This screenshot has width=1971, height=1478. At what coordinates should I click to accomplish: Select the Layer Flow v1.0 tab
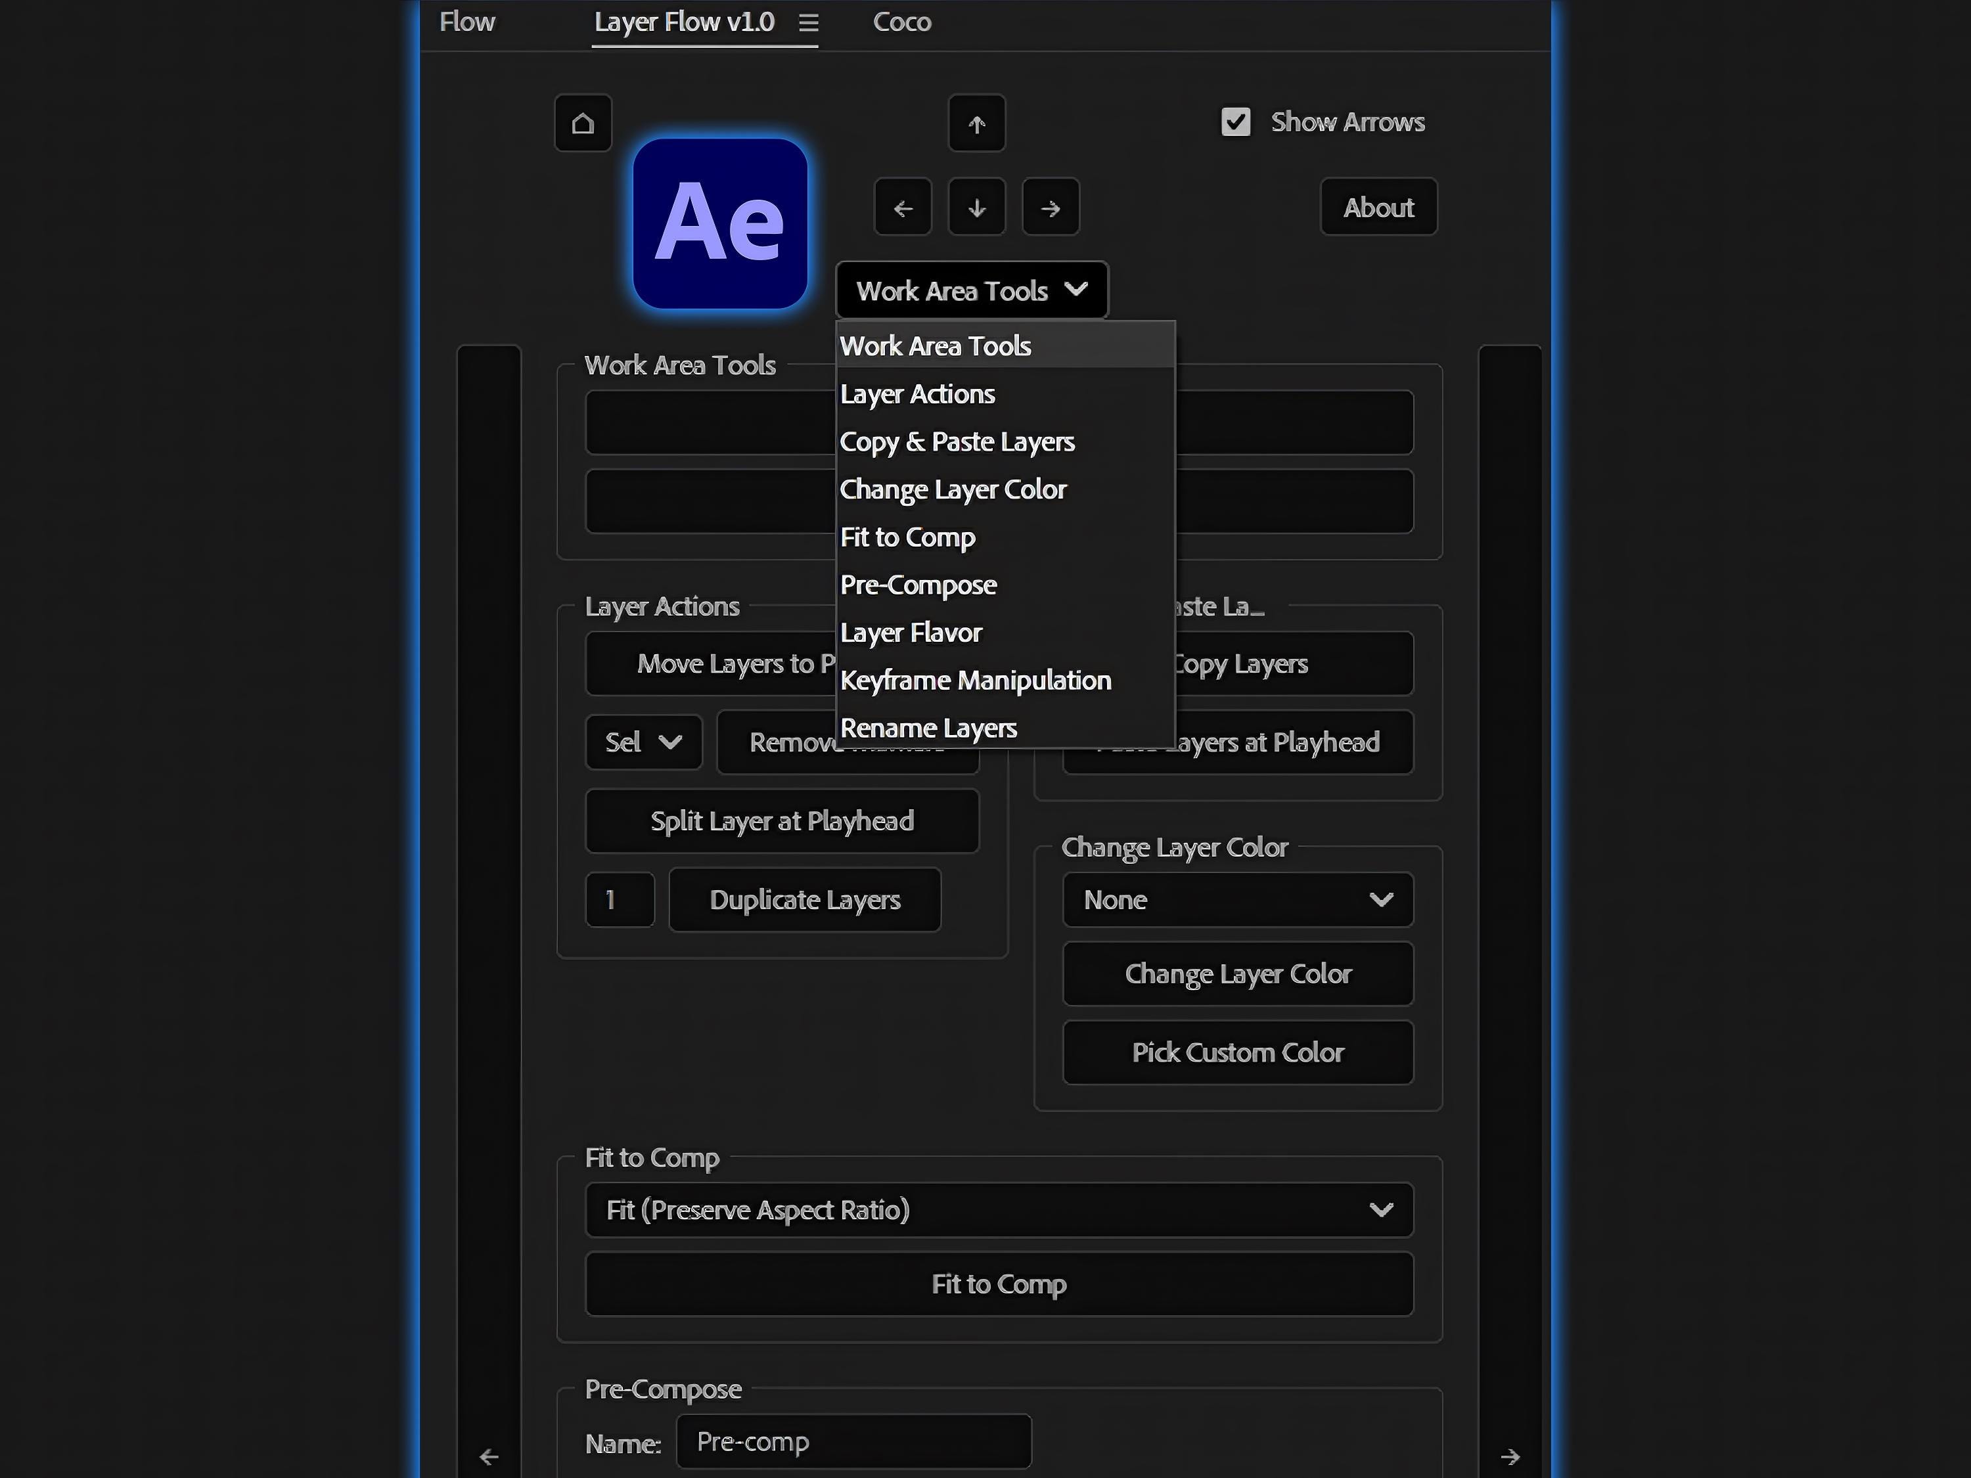click(x=685, y=22)
